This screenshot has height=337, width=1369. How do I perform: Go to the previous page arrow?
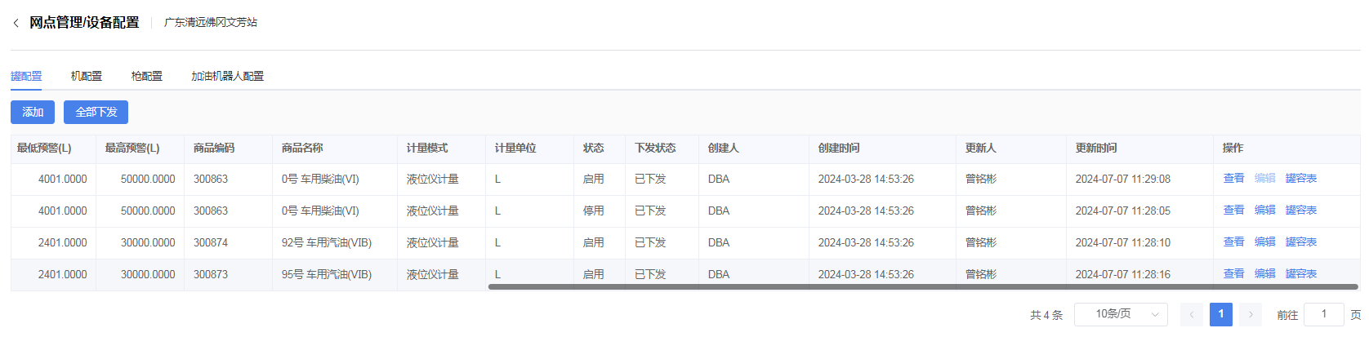click(x=1192, y=315)
